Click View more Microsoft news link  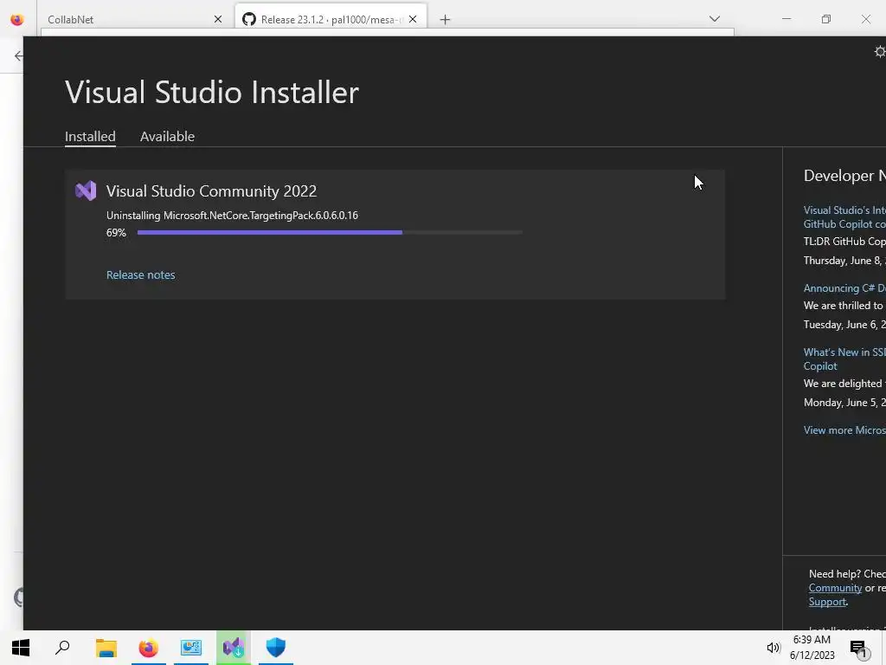[x=844, y=430]
